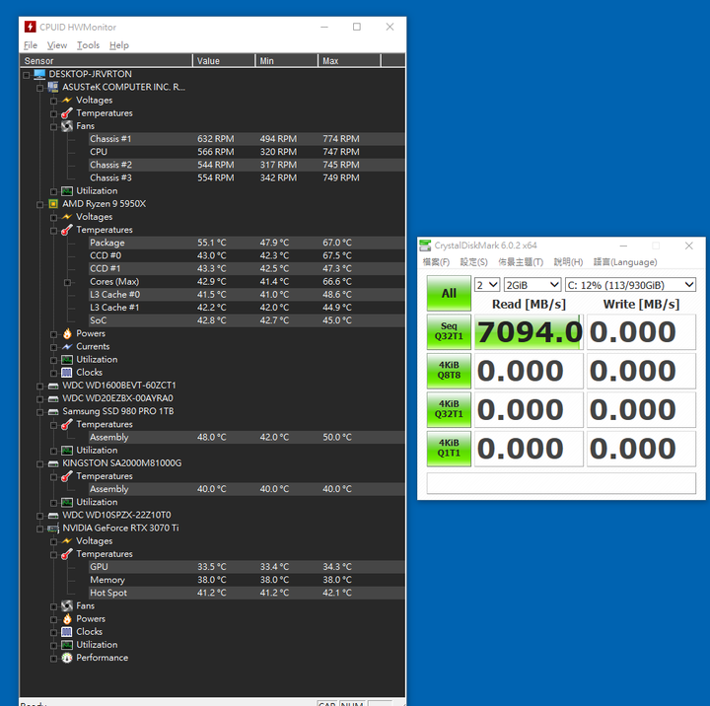The height and width of the screenshot is (706, 710).
Task: Click the CPU Clocks chip icon
Action: [x=67, y=373]
